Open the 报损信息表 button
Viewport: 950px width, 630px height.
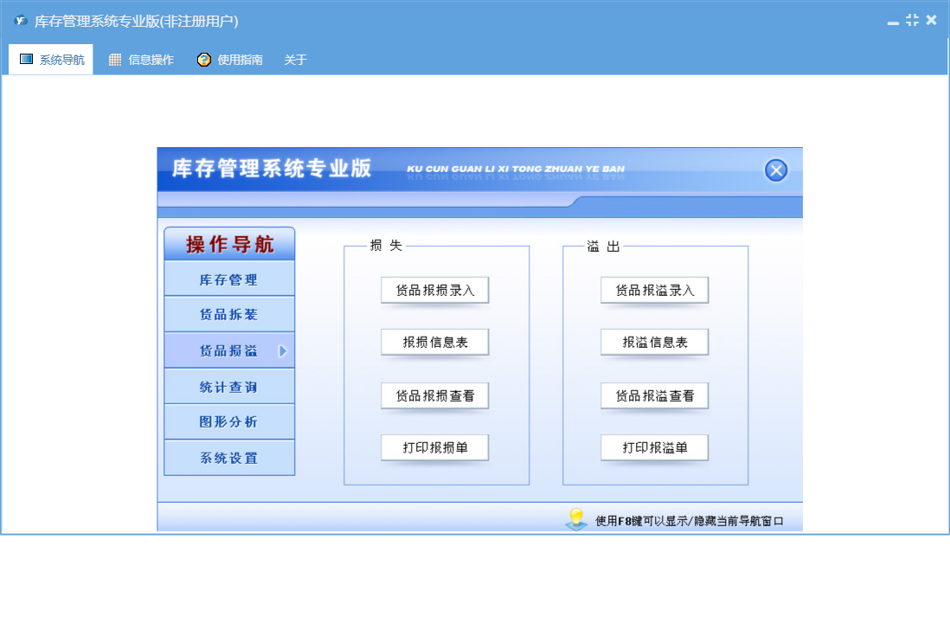pos(435,343)
